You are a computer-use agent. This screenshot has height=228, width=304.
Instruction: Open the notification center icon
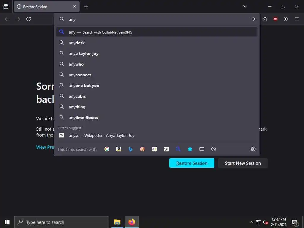tap(295, 222)
